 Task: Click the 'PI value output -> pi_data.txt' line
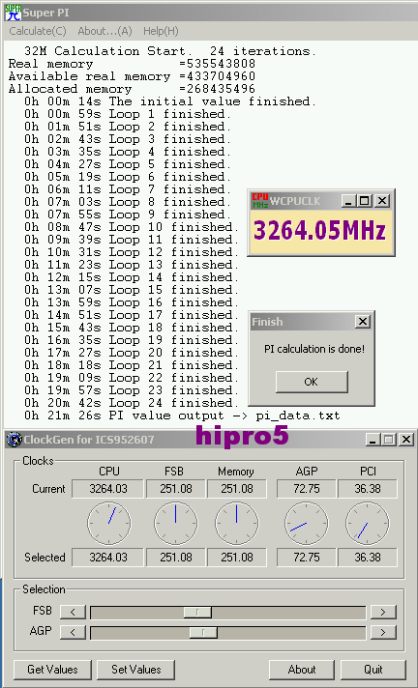182,416
